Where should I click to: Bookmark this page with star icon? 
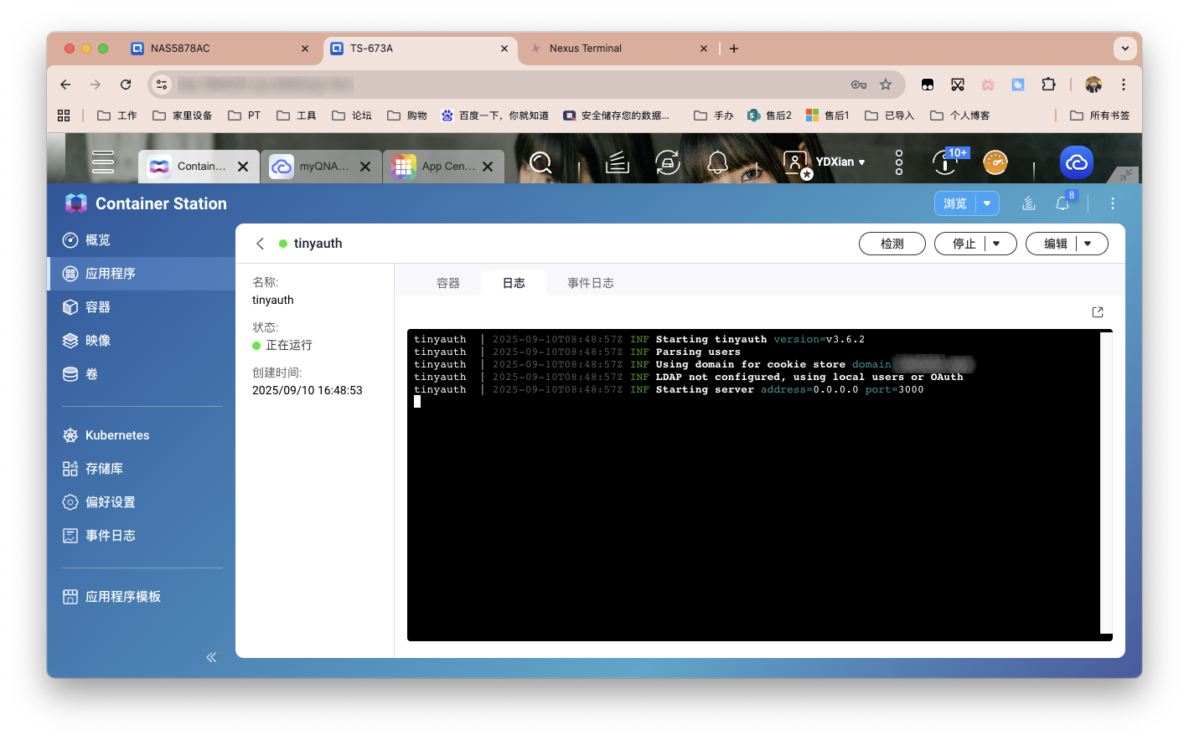(886, 85)
